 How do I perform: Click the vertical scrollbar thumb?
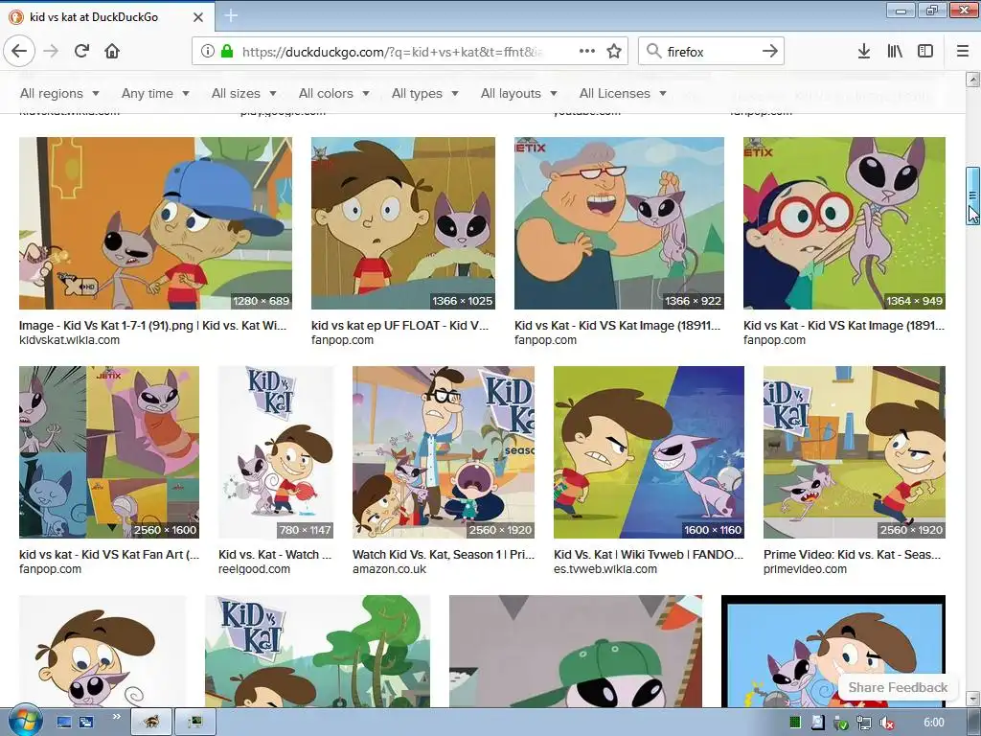tap(972, 195)
